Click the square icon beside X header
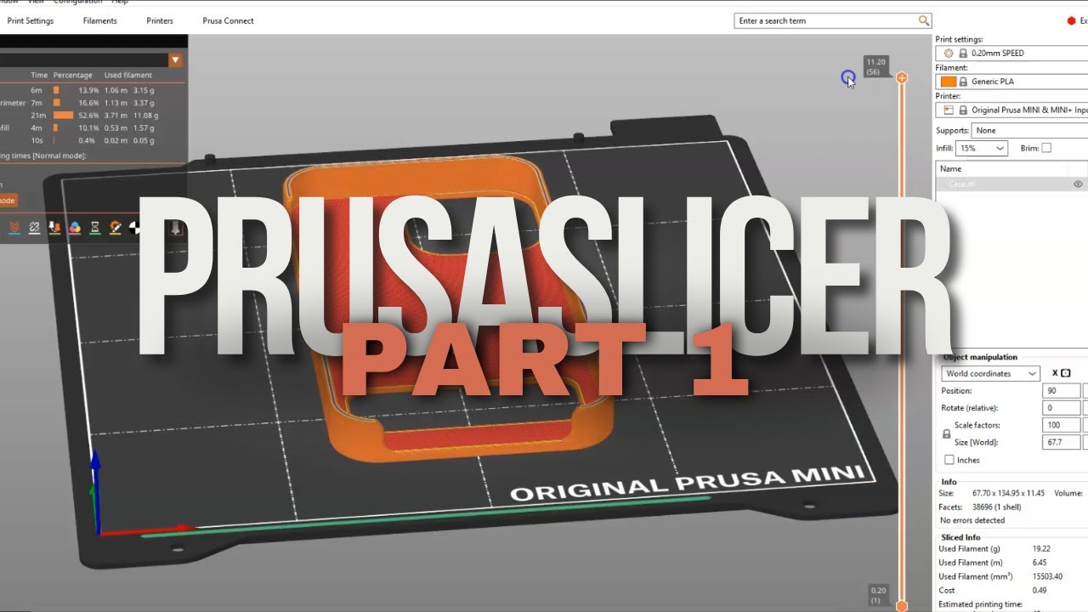 coord(1066,373)
